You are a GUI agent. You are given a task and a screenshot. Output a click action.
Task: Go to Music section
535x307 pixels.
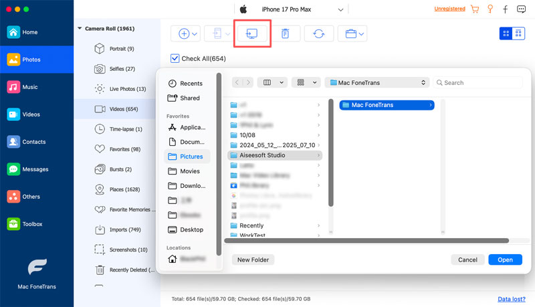[x=37, y=87]
